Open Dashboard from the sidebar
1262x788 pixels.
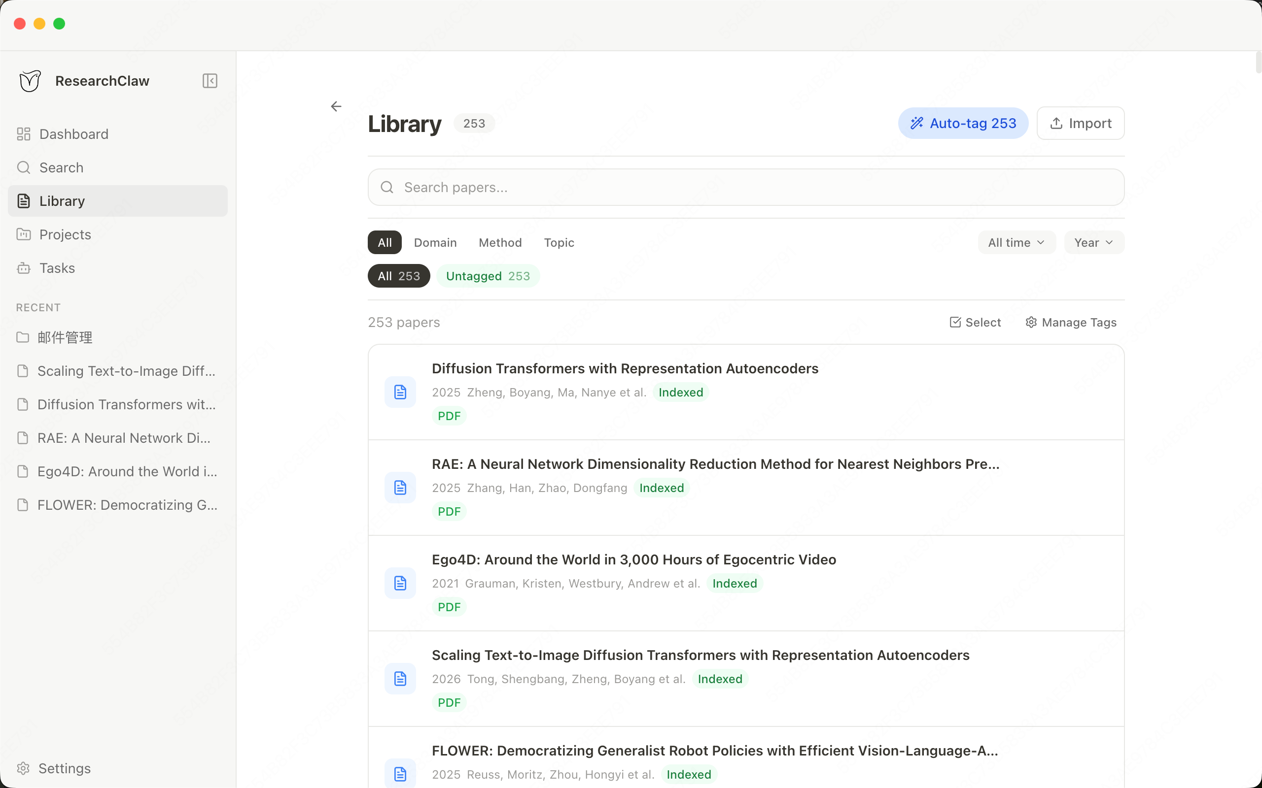click(73, 134)
